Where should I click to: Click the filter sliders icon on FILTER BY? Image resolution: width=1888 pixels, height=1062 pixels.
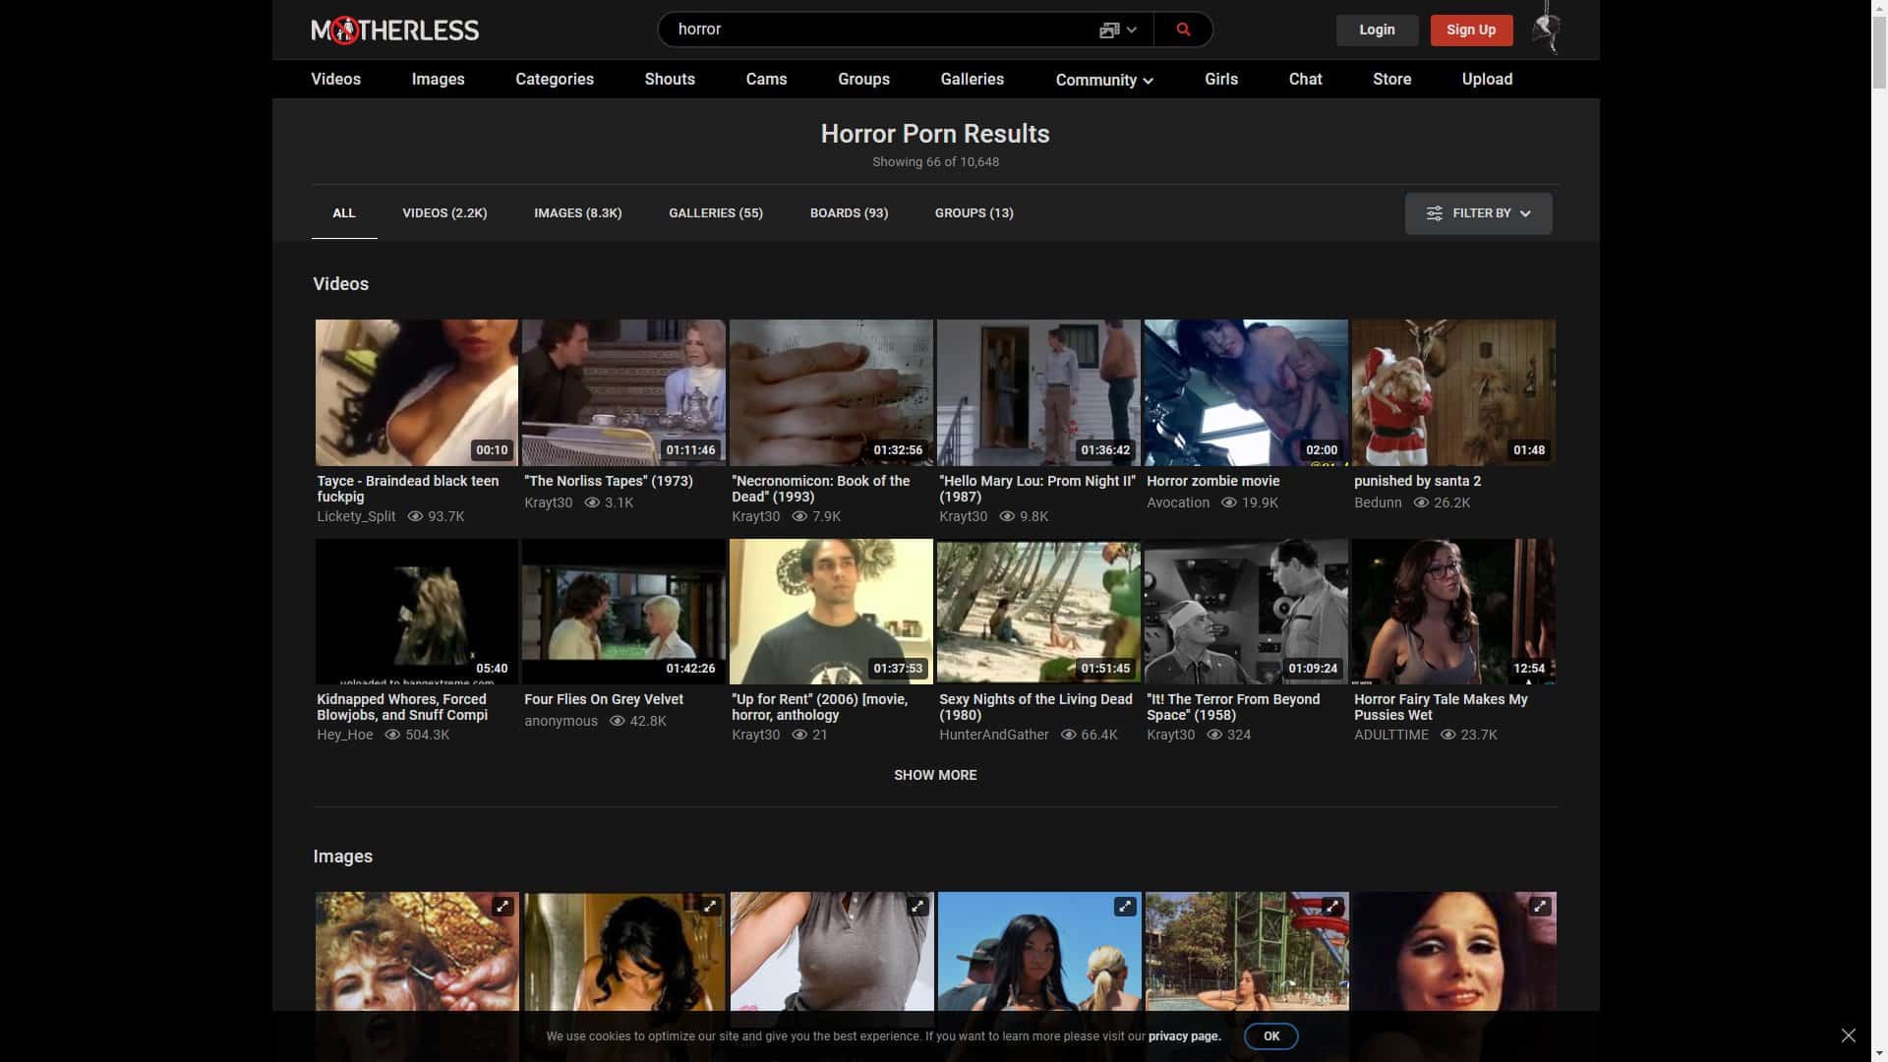(1435, 212)
